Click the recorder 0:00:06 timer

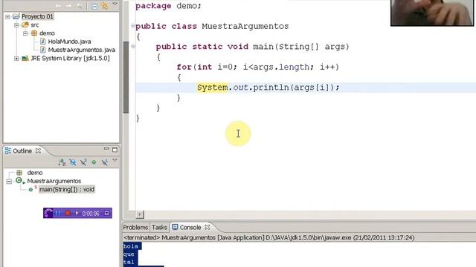tap(91, 214)
